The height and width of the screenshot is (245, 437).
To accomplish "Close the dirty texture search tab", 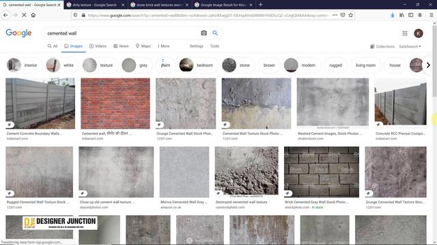I will tap(123, 5).
